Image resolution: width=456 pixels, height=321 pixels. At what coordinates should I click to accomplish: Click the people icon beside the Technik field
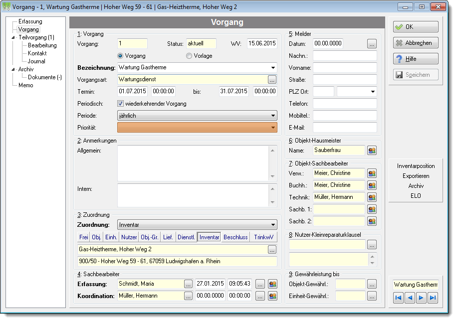coord(372,197)
